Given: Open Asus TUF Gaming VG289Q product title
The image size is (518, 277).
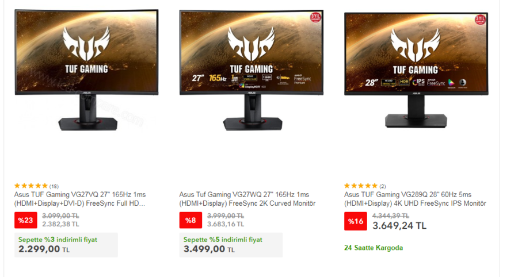Looking at the screenshot, I should pyautogui.click(x=415, y=199).
